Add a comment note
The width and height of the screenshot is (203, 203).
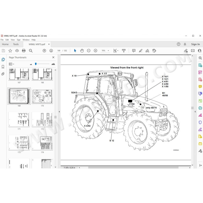tap(134, 51)
